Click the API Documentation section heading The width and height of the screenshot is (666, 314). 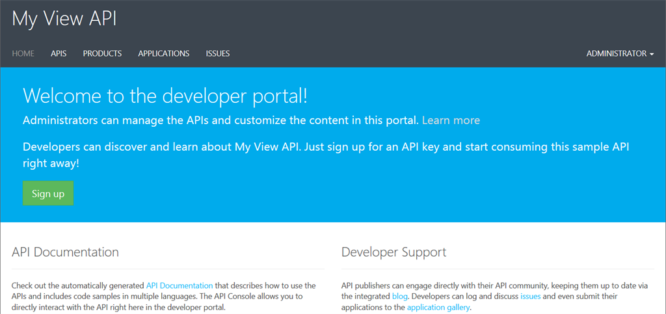pyautogui.click(x=65, y=252)
